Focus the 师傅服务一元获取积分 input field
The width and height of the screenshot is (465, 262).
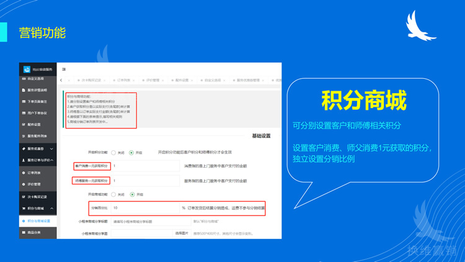(145, 181)
